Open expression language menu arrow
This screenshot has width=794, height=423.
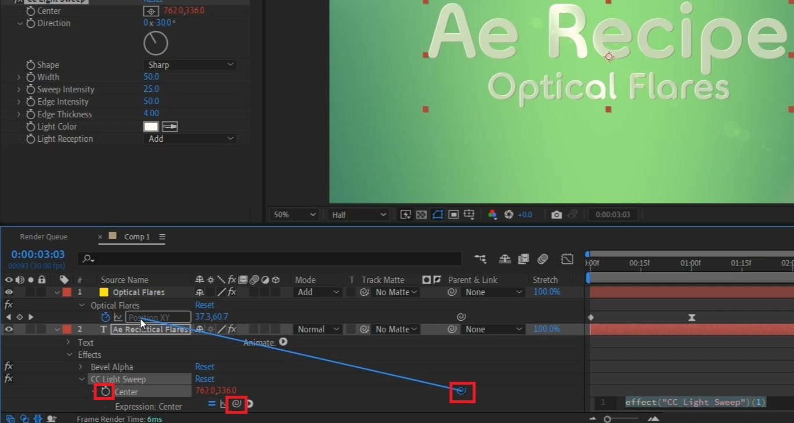coord(250,403)
